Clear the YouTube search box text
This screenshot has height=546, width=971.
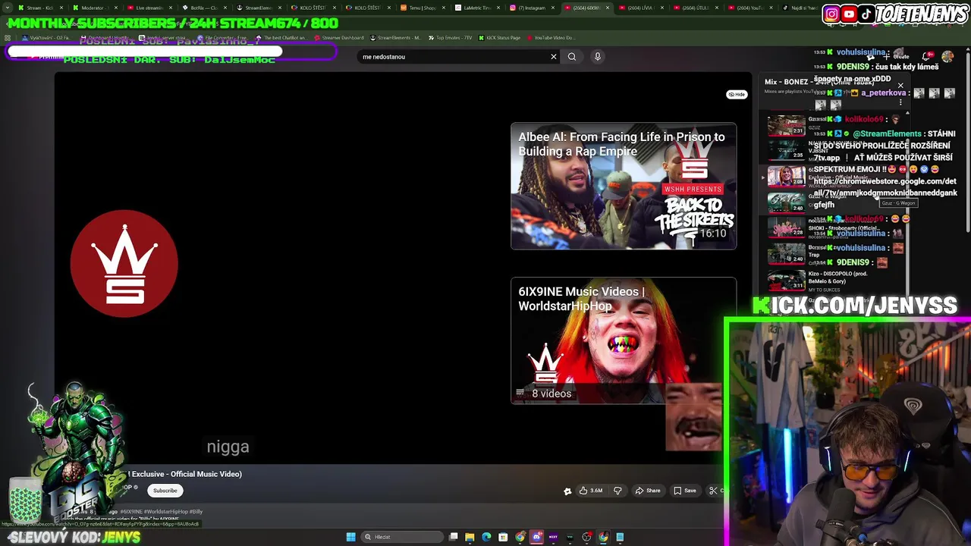[x=554, y=56]
